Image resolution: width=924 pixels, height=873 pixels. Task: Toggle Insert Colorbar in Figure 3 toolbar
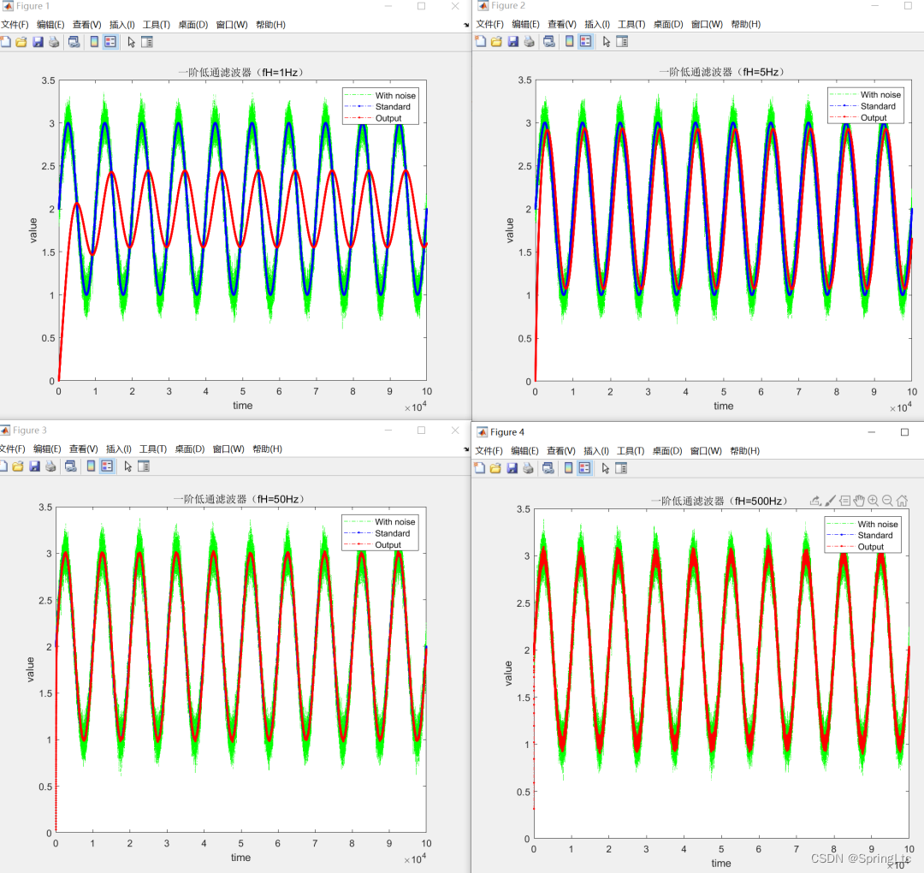tap(92, 466)
